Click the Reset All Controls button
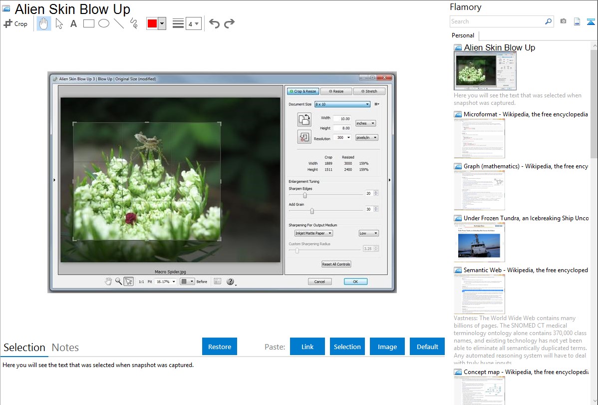This screenshot has height=405, width=598. (x=336, y=264)
